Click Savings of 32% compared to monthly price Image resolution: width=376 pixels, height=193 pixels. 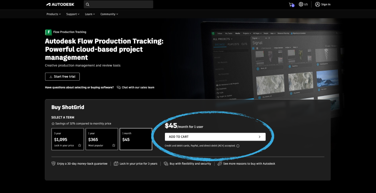(x=81, y=123)
